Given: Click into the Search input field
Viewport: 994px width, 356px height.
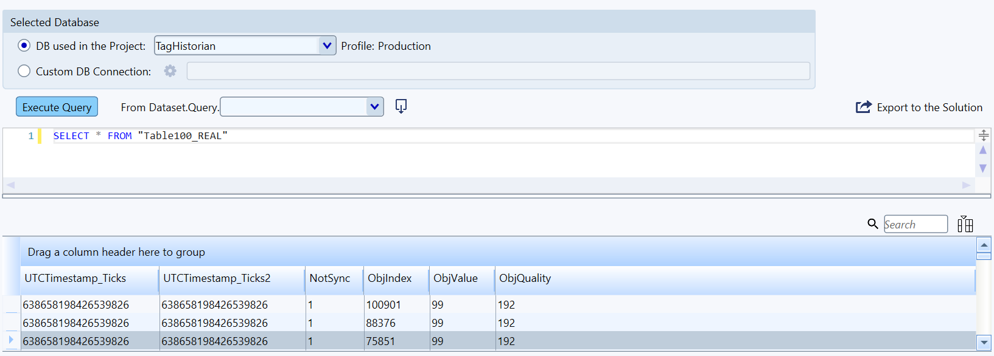Looking at the screenshot, I should 915,224.
